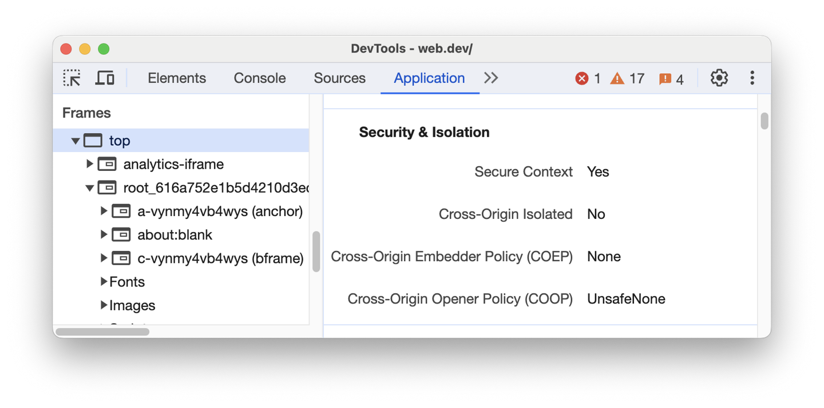The image size is (824, 408).
Task: Open the three-dot DevTools menu
Action: tap(752, 78)
